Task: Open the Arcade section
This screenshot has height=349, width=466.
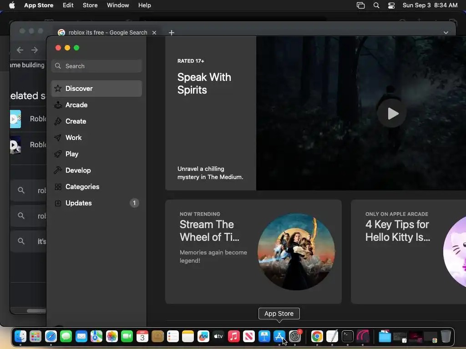Action: 96,105
